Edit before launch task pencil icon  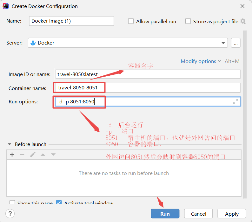tap(33, 155)
